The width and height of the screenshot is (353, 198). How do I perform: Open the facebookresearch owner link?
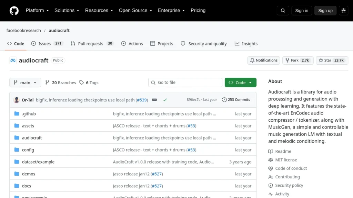click(24, 30)
